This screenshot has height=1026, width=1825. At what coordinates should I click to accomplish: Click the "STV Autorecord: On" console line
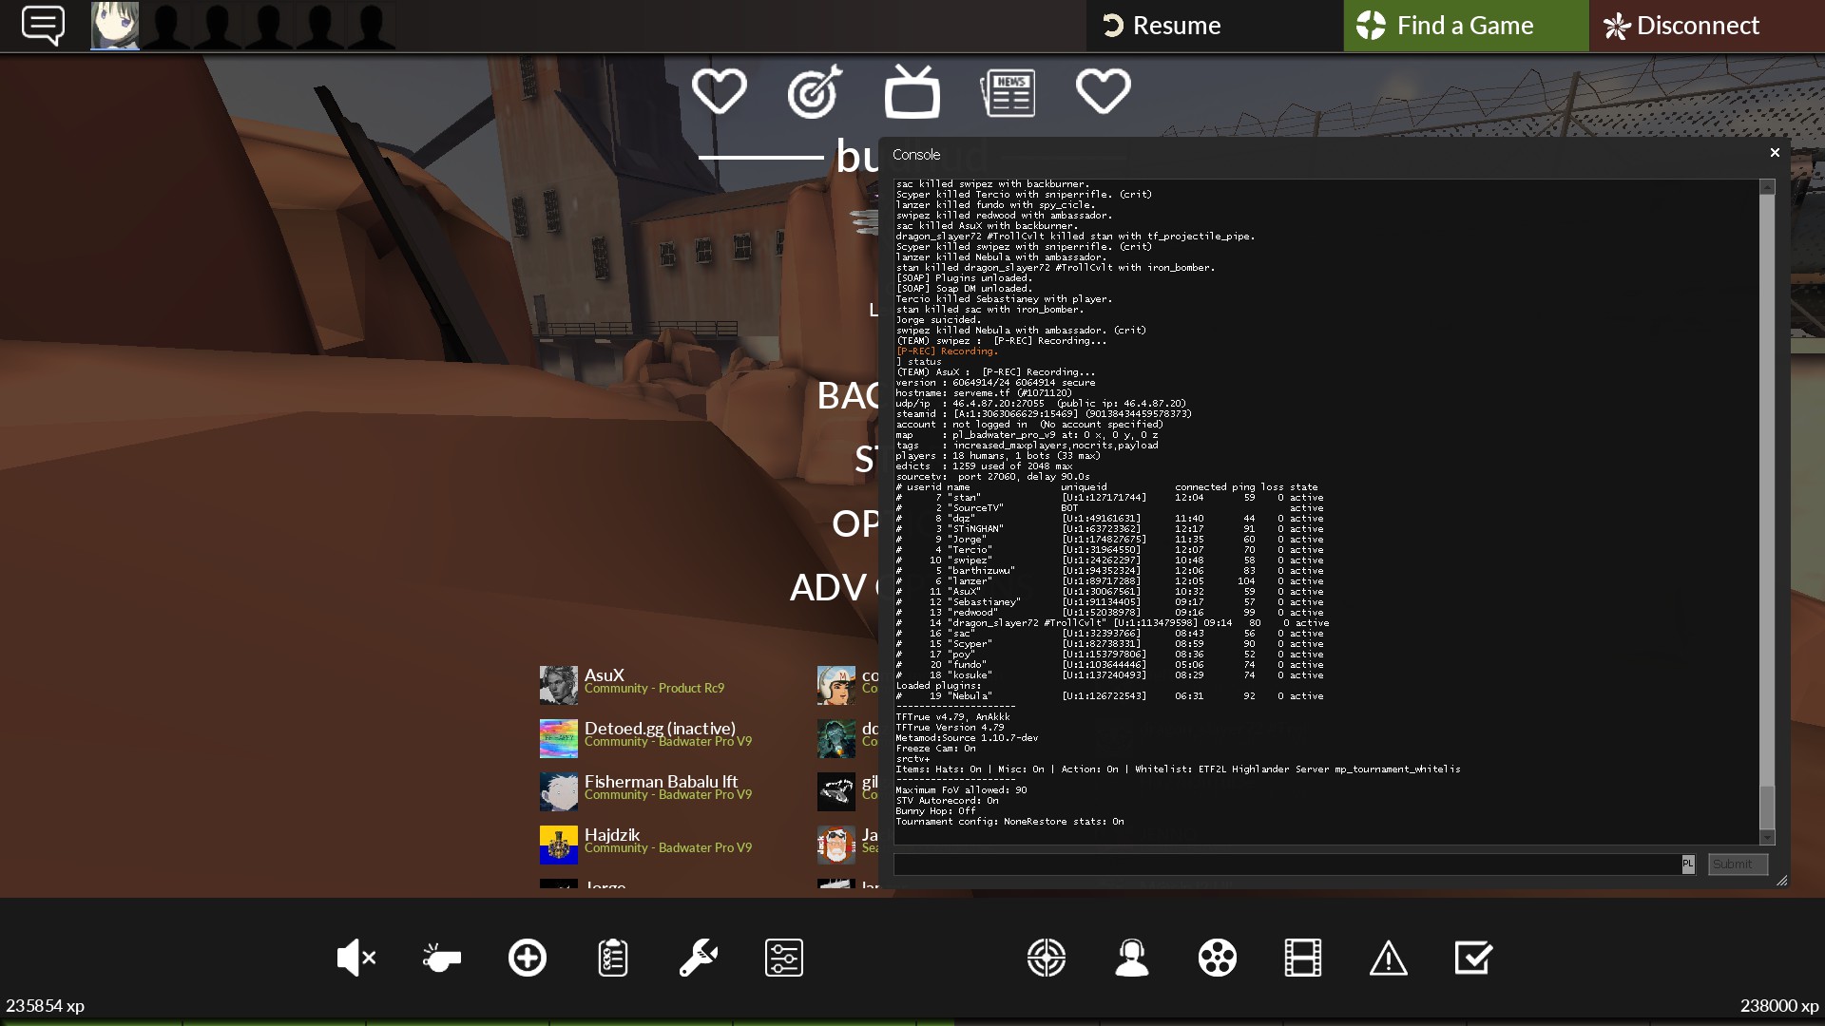(948, 801)
